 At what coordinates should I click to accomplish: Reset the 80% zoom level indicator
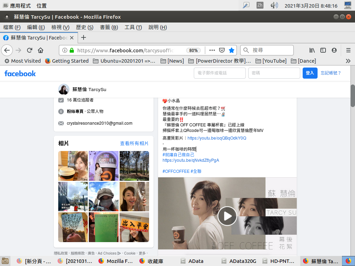click(x=193, y=51)
